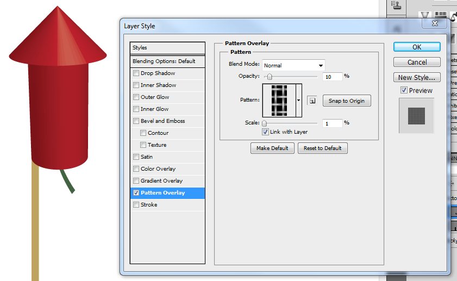Click the stamp icon behind the dialog
457x281 pixels.
click(x=396, y=5)
